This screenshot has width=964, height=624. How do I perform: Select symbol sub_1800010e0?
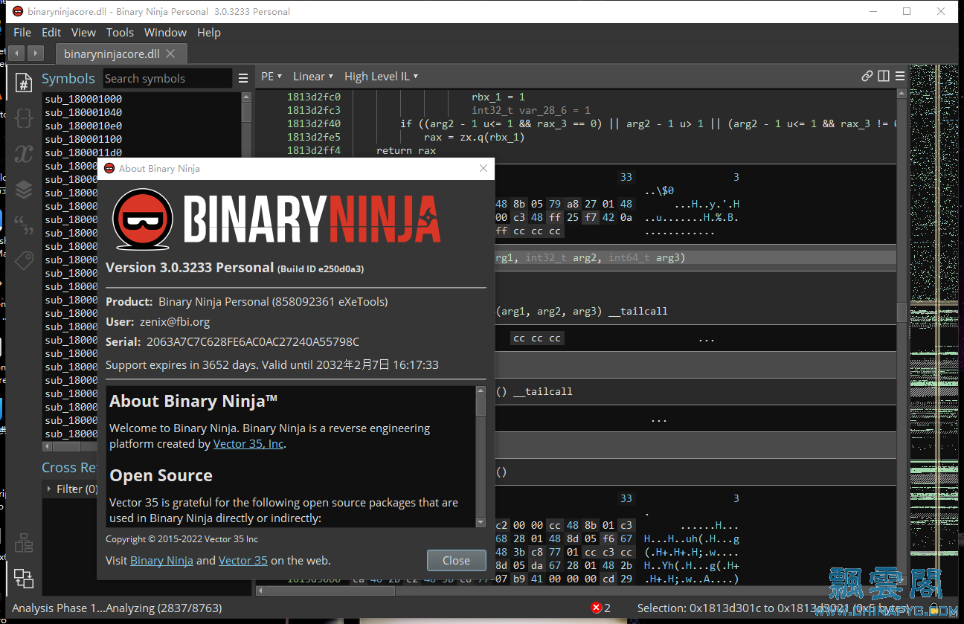coord(83,126)
